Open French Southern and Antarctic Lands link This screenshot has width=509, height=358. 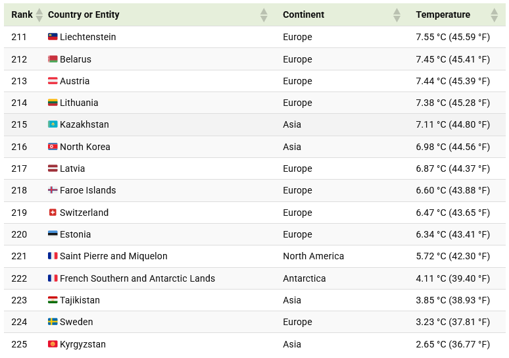point(137,278)
